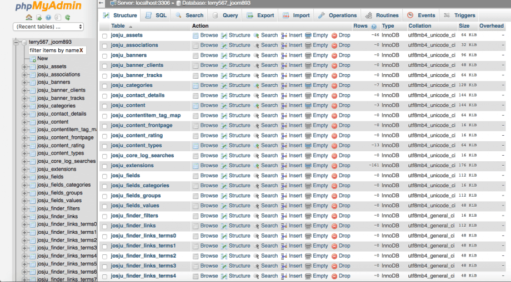Viewport: 511px width, 282px height.
Task: Open the Routines tab
Action: (382, 16)
